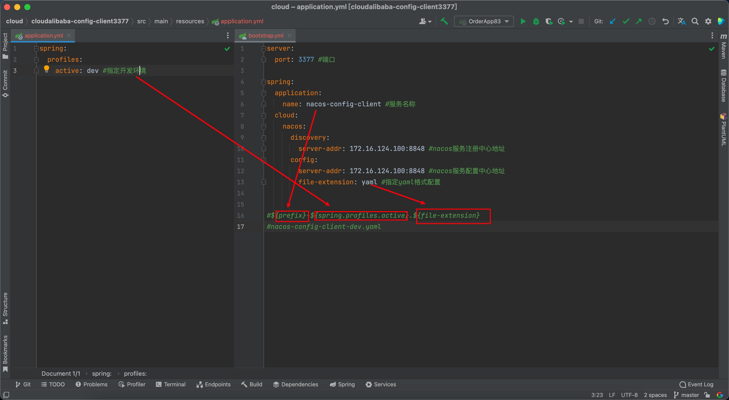This screenshot has height=400, width=729.
Task: Start debugging with the bug icon
Action: [x=536, y=21]
